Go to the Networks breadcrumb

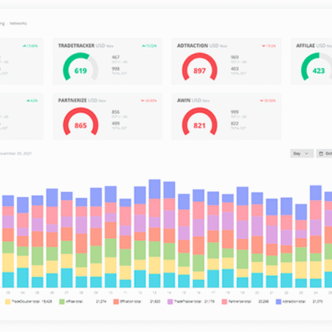point(18,24)
